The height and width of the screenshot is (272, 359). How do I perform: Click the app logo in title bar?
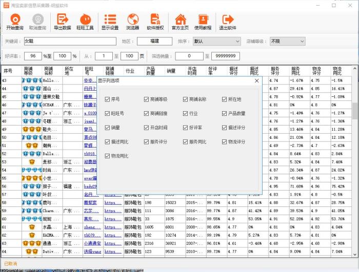pos(6,5)
